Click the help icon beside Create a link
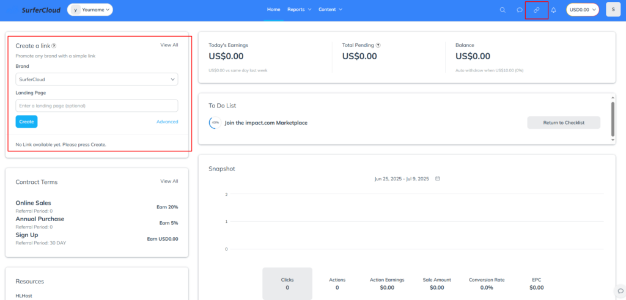Image resolution: width=626 pixels, height=300 pixels. coord(54,46)
